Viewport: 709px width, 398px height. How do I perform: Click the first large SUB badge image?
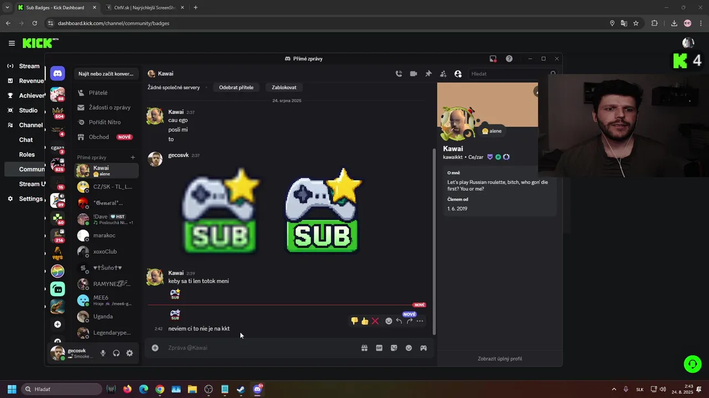221,211
